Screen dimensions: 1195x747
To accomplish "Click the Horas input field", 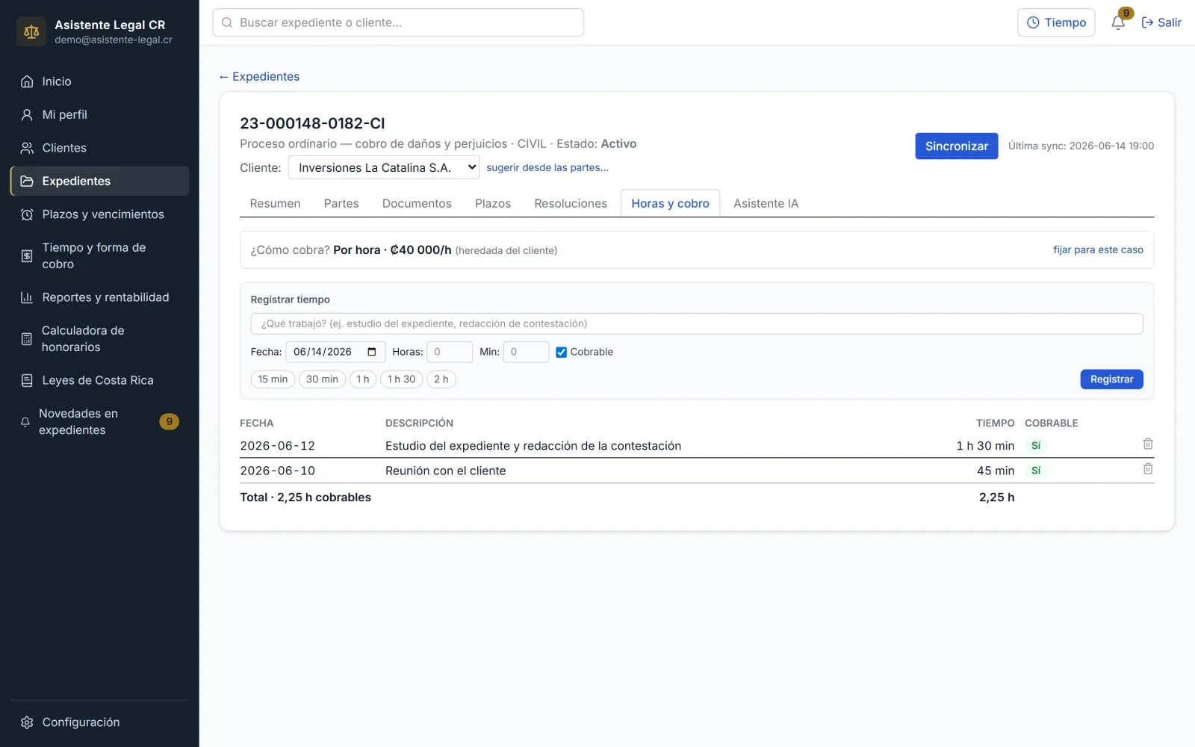I will (450, 352).
